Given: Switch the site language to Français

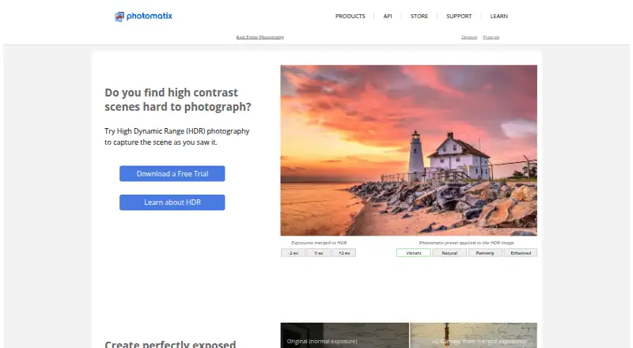Looking at the screenshot, I should tap(491, 37).
